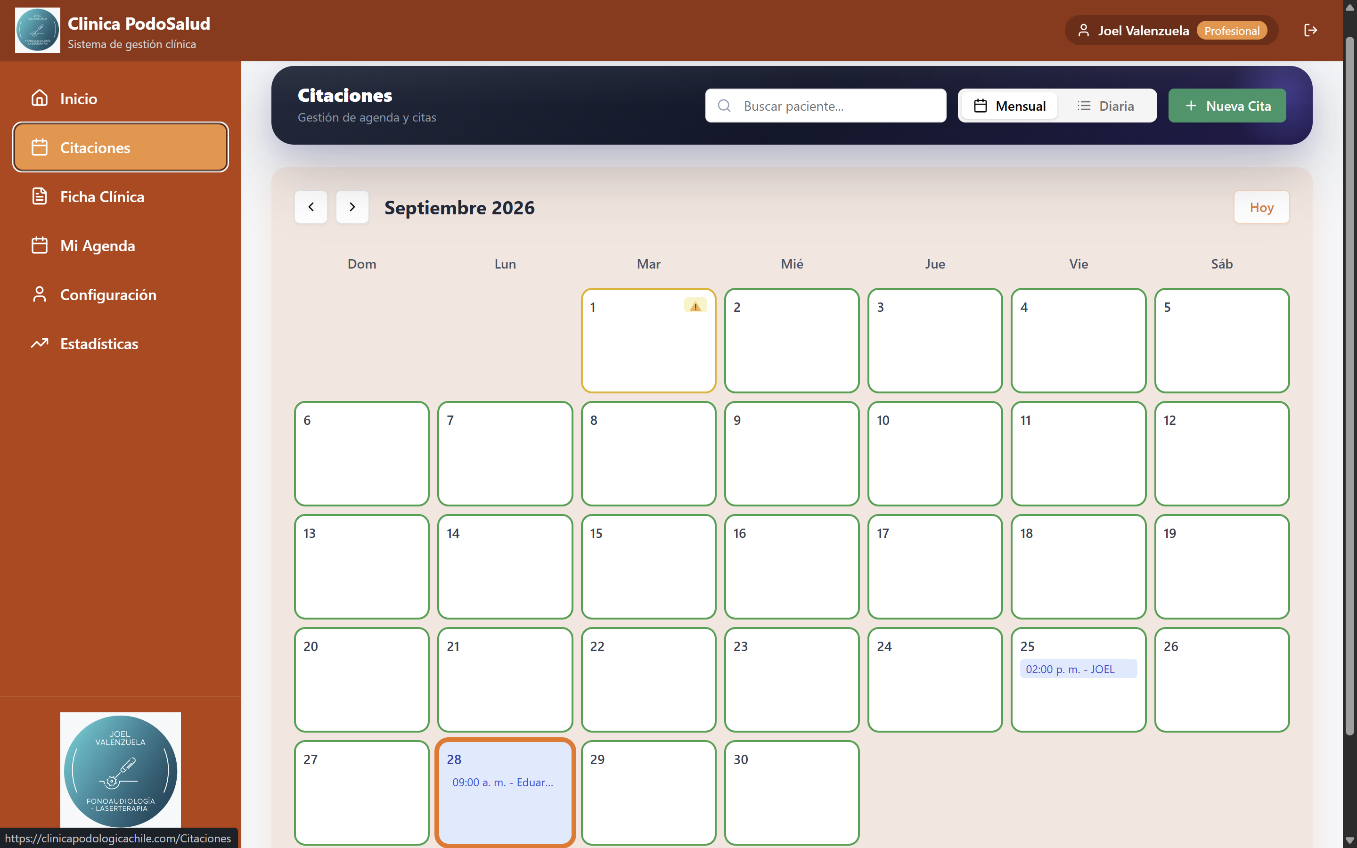Viewport: 1357px width, 848px height.
Task: Click the Configuración user icon
Action: pyautogui.click(x=39, y=294)
